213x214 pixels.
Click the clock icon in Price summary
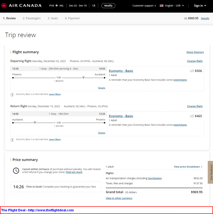[16, 171]
